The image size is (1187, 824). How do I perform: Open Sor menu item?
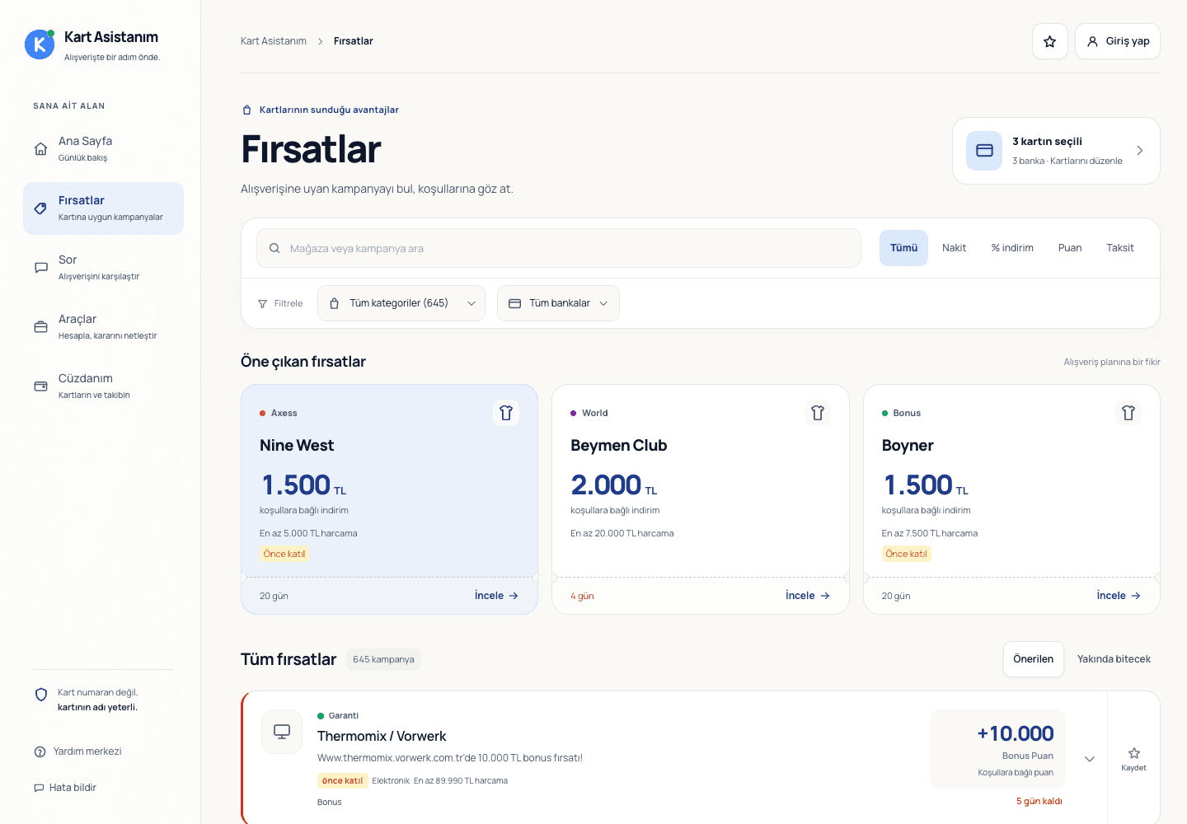104,268
